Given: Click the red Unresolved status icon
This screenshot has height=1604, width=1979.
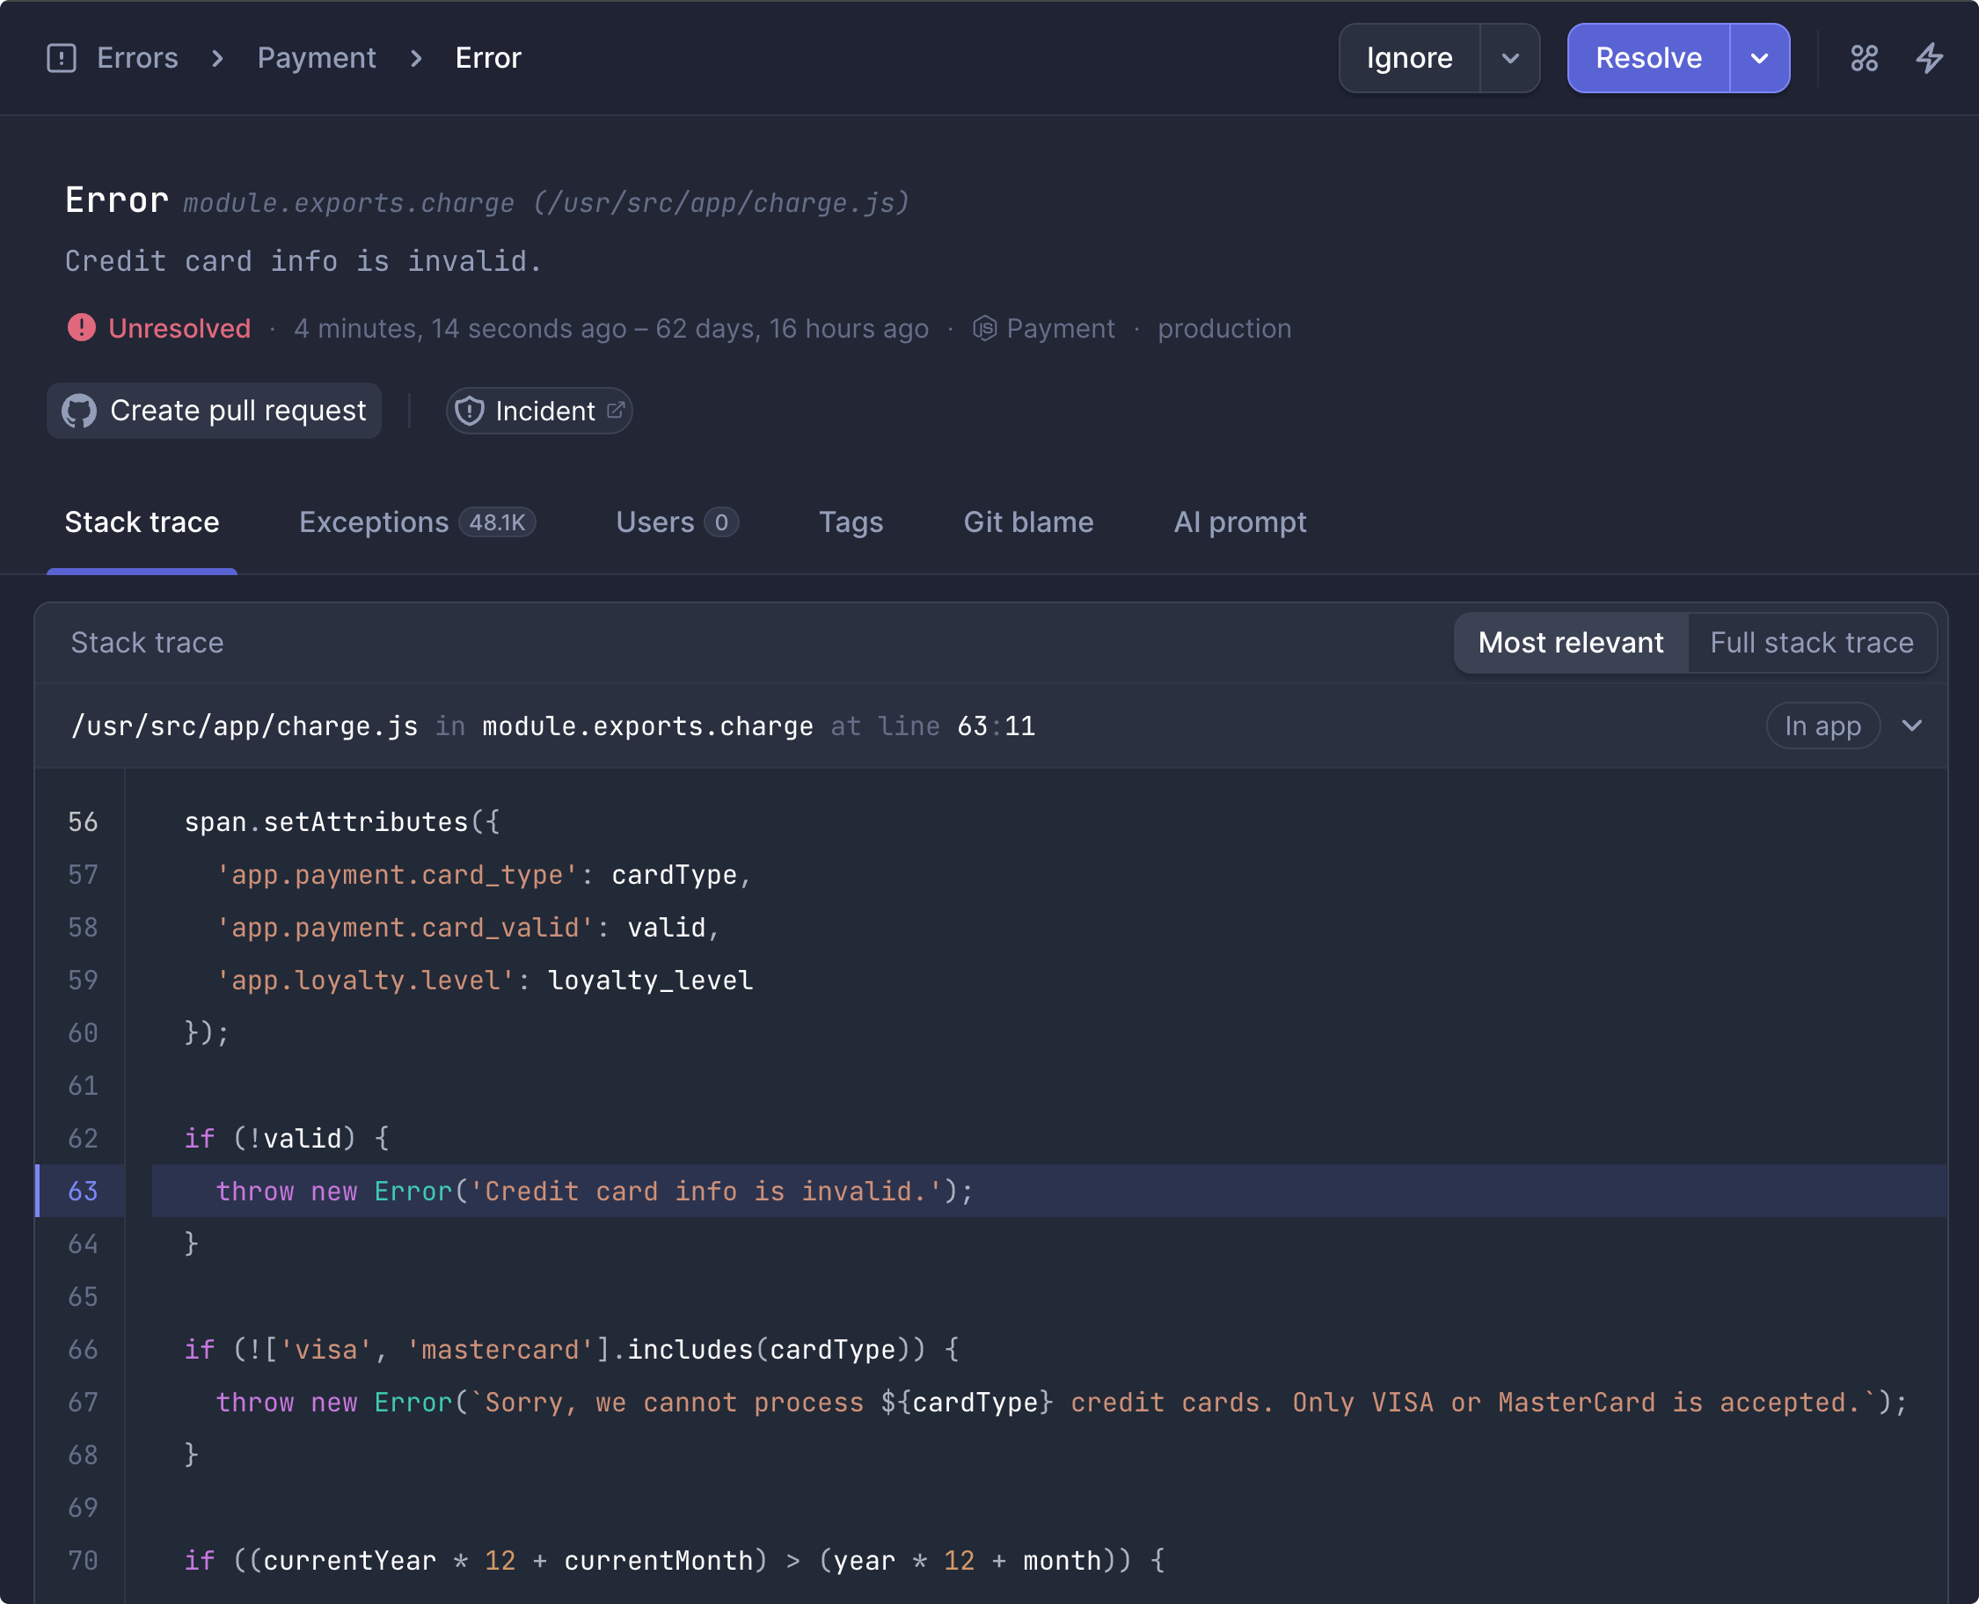Looking at the screenshot, I should pos(81,328).
